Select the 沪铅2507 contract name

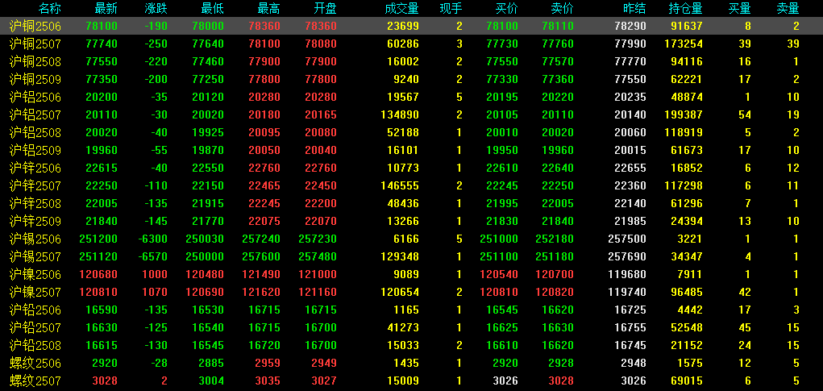pyautogui.click(x=35, y=328)
